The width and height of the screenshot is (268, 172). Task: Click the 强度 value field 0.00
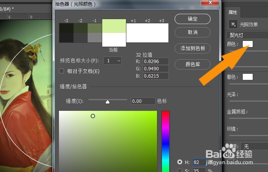[x=143, y=101]
